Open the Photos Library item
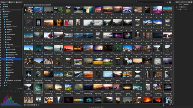The height and width of the screenshot is (108, 193). tap(10, 69)
